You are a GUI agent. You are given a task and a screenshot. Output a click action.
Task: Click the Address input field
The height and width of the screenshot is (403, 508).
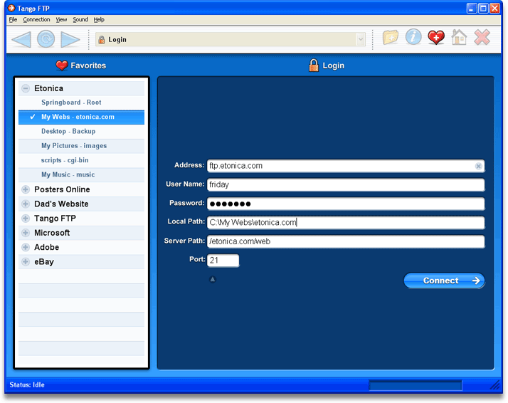[x=346, y=166]
